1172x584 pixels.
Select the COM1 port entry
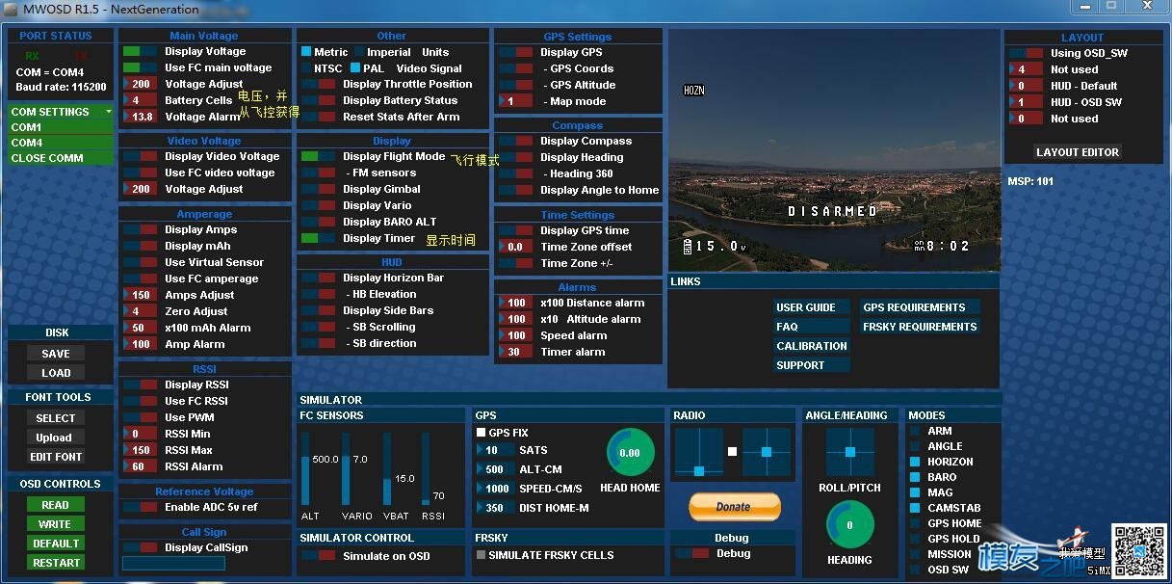61,127
